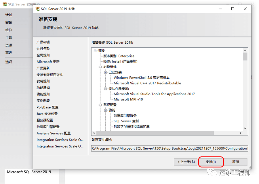Collapse the 必备组件 tree node
This screenshot has width=259, height=184.
[100, 67]
